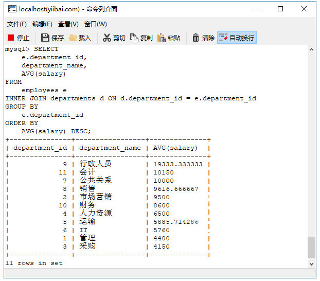
Task: Click the 'employees e' line
Action: (44, 90)
